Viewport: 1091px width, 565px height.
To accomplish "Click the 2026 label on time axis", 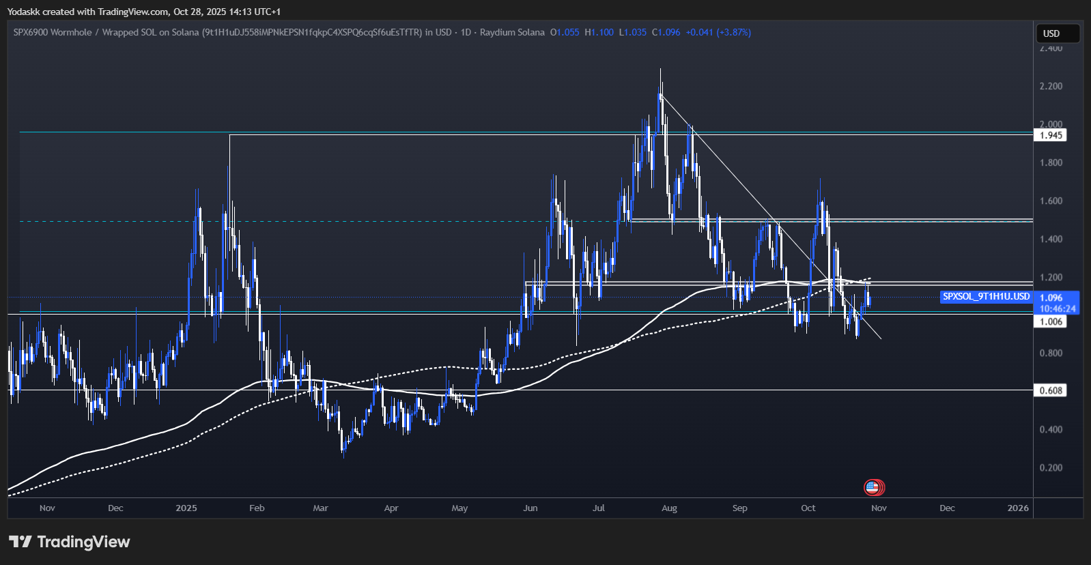I will pyautogui.click(x=1017, y=508).
